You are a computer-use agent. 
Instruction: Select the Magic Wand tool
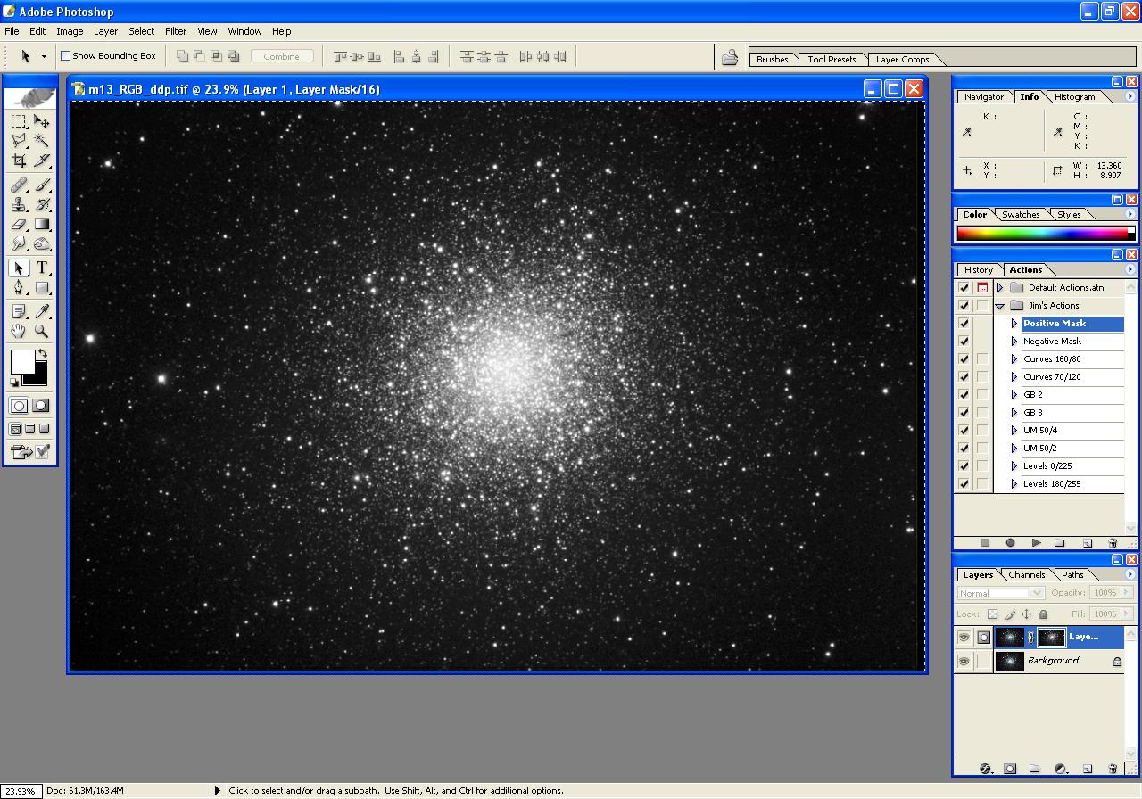coord(42,140)
